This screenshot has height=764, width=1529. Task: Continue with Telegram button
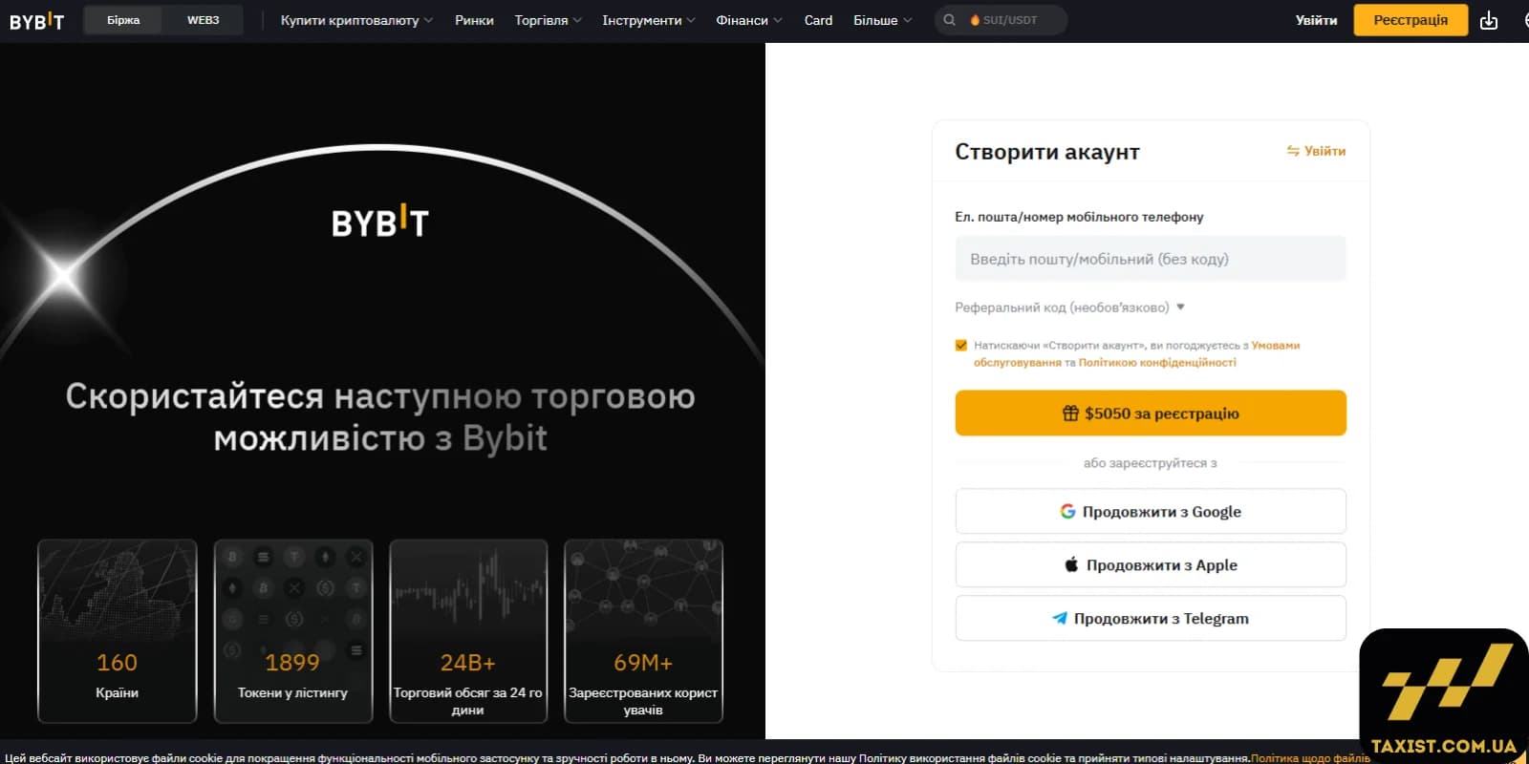[x=1151, y=619]
